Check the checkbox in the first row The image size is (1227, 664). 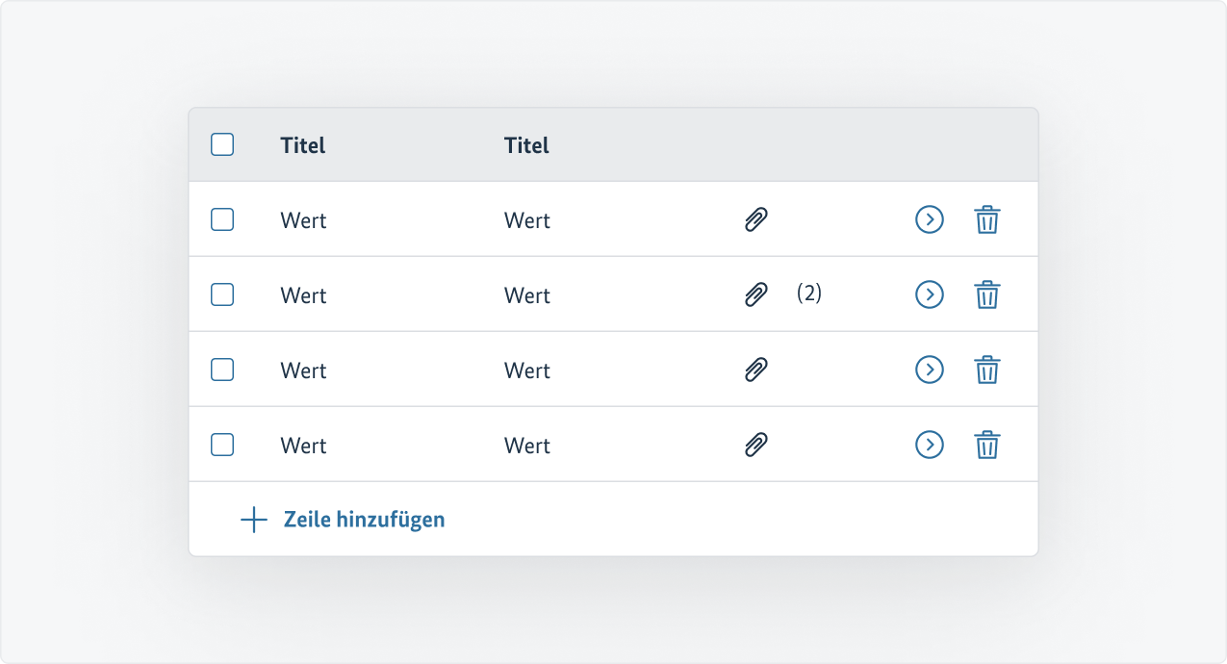point(222,219)
